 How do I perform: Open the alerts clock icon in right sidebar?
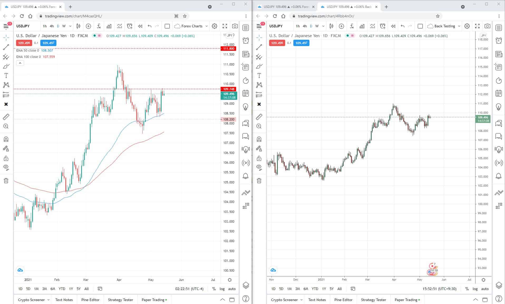245,41
